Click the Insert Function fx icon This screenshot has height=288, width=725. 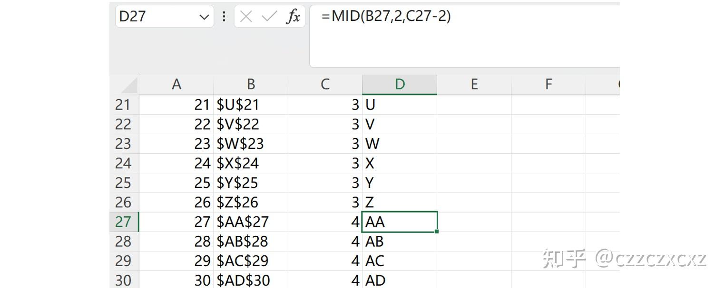(x=294, y=16)
